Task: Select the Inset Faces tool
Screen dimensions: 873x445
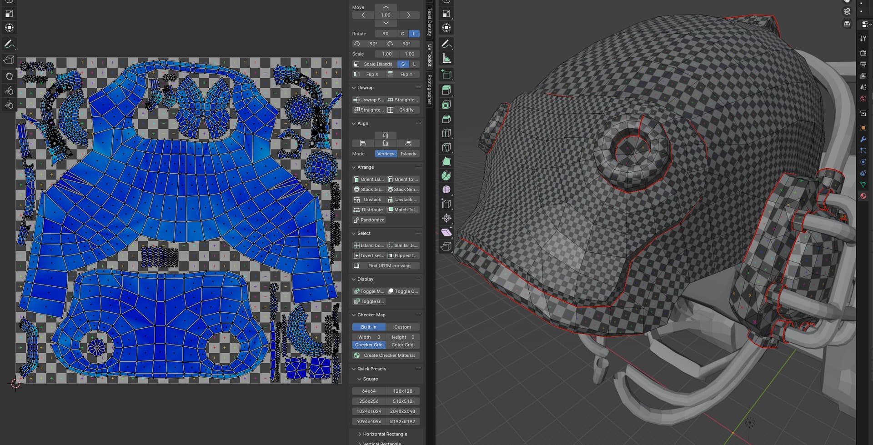Action: point(447,105)
